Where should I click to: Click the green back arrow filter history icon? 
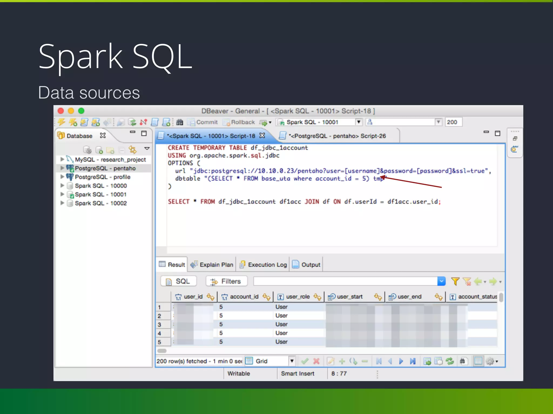pos(478,281)
